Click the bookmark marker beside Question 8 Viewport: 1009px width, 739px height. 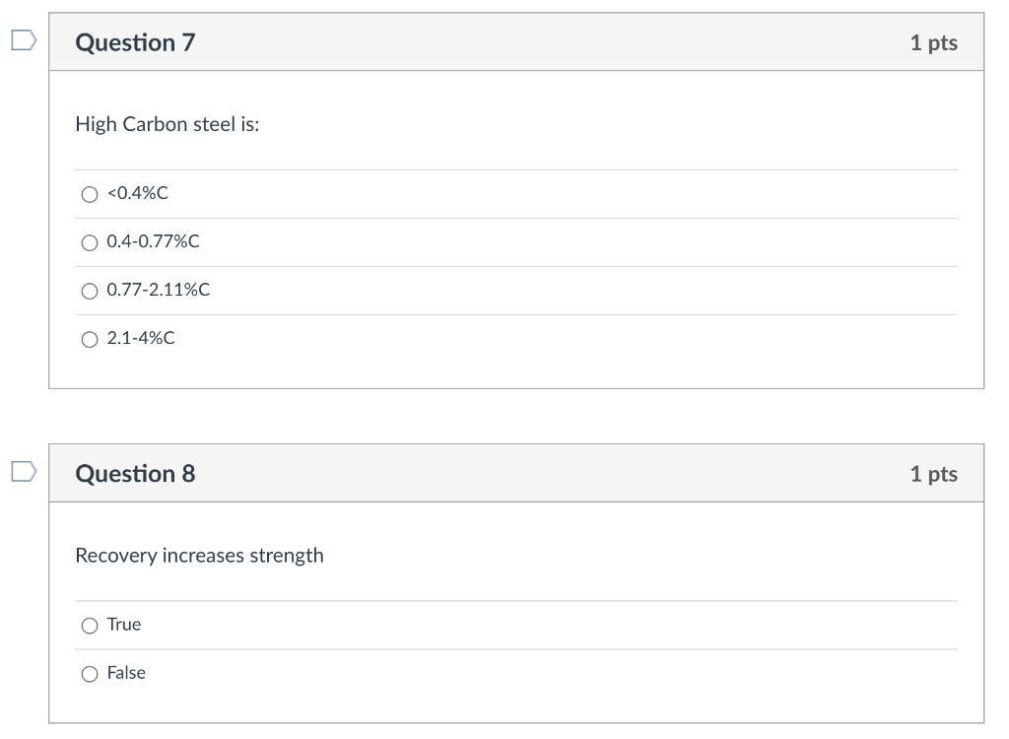pyautogui.click(x=24, y=472)
